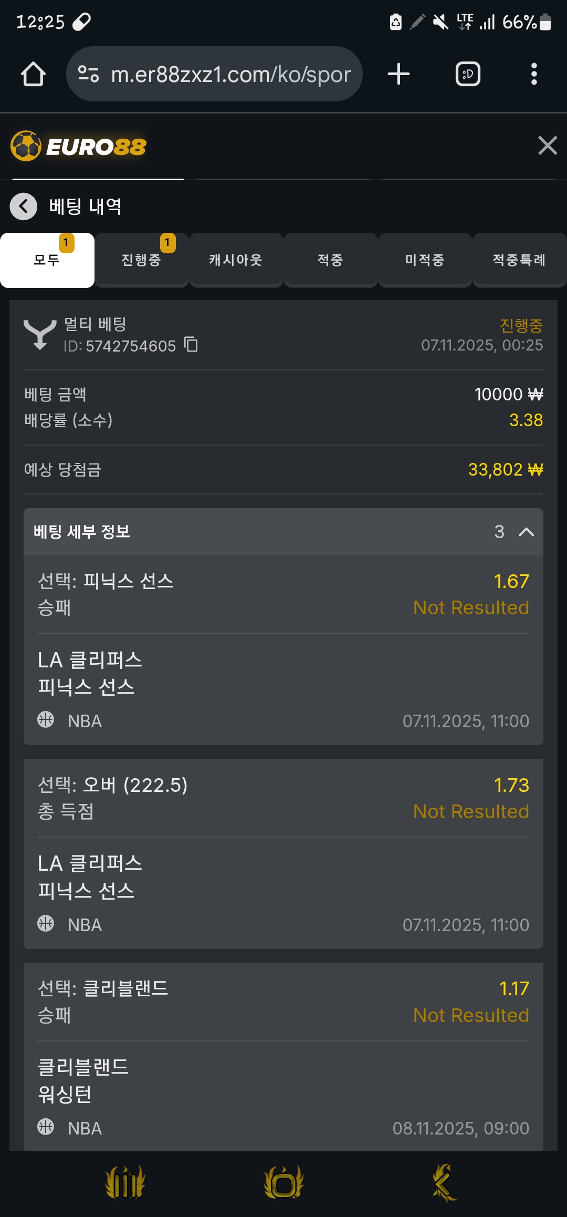Open the 적중특례 tab
567x1217 pixels.
point(519,261)
